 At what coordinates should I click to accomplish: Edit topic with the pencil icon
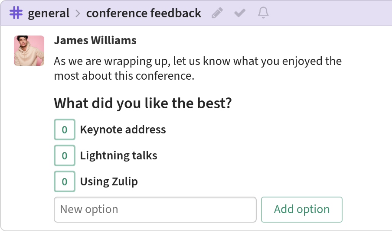point(217,13)
